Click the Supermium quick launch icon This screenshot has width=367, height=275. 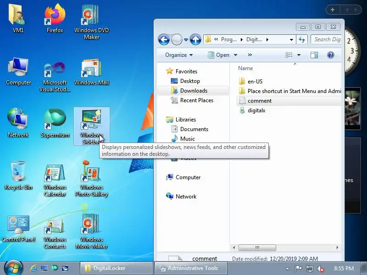click(x=55, y=268)
